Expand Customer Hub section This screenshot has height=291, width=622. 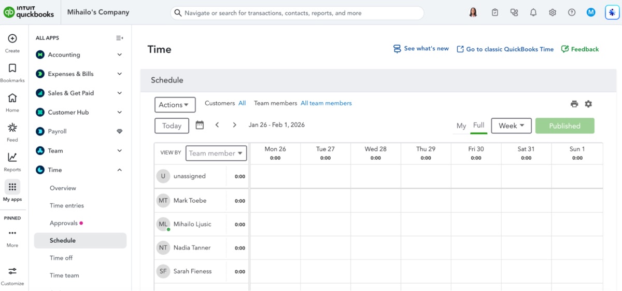pyautogui.click(x=120, y=112)
